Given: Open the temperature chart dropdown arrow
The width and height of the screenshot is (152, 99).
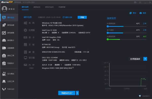Looking at the screenshot, I should pyautogui.click(x=145, y=59).
